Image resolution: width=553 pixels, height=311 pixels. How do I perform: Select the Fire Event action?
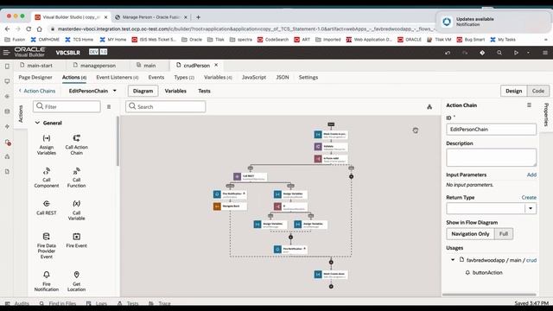pyautogui.click(x=77, y=240)
